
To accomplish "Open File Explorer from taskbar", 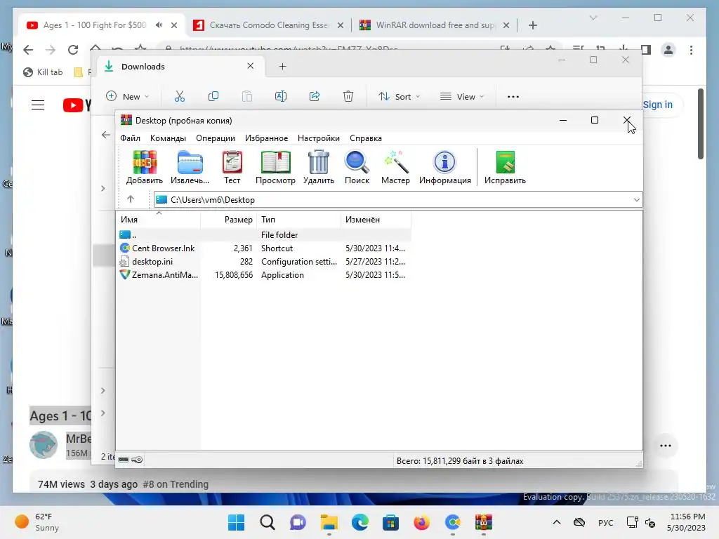I will (x=329, y=522).
